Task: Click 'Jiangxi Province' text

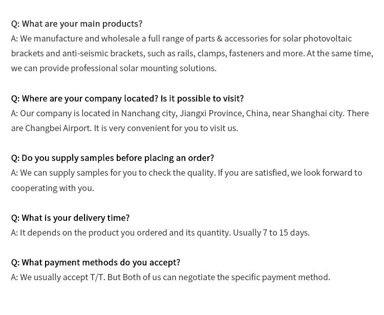Action: click(211, 113)
